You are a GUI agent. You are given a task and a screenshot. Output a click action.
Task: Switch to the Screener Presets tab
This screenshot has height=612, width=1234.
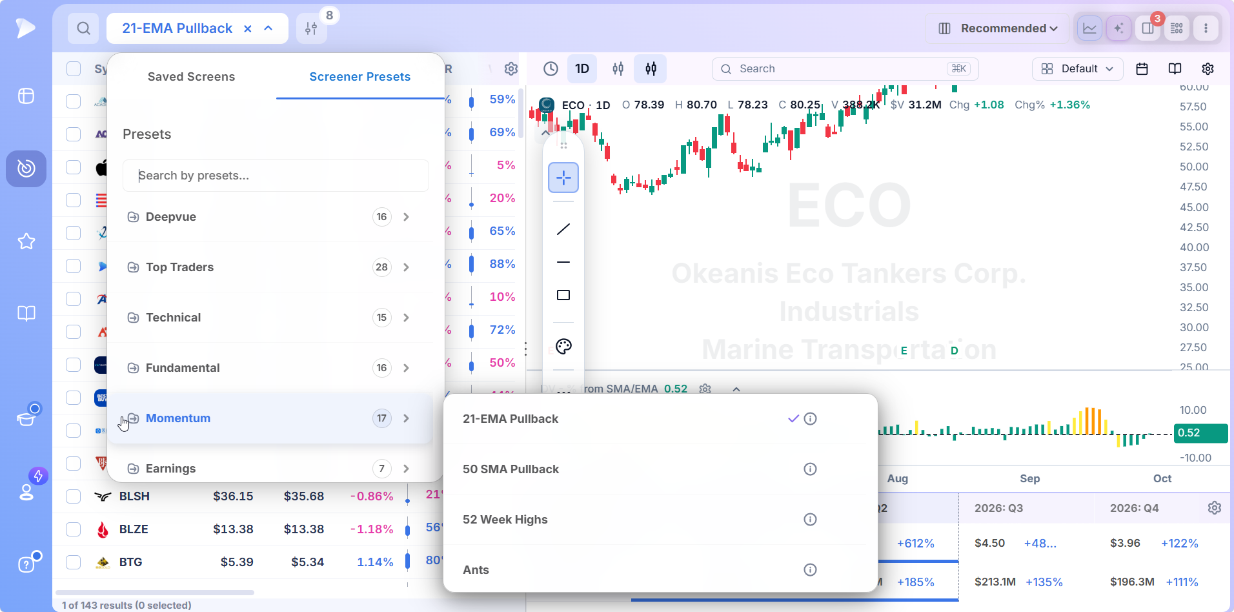(x=360, y=77)
